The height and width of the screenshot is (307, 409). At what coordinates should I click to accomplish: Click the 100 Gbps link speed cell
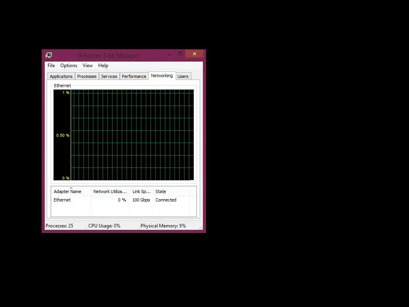point(141,200)
